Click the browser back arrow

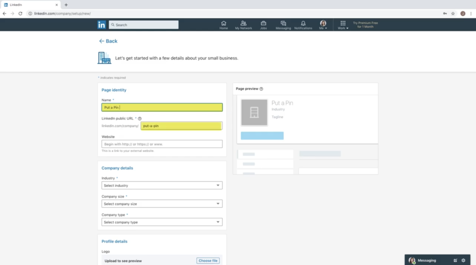(4, 13)
